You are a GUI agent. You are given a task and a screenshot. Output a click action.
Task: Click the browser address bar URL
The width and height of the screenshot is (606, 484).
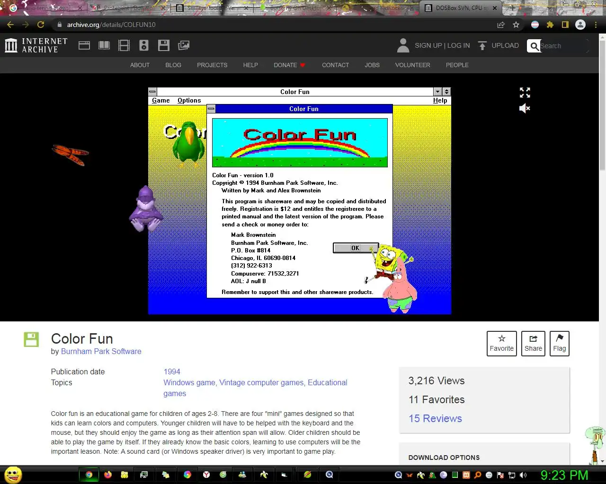coord(111,25)
